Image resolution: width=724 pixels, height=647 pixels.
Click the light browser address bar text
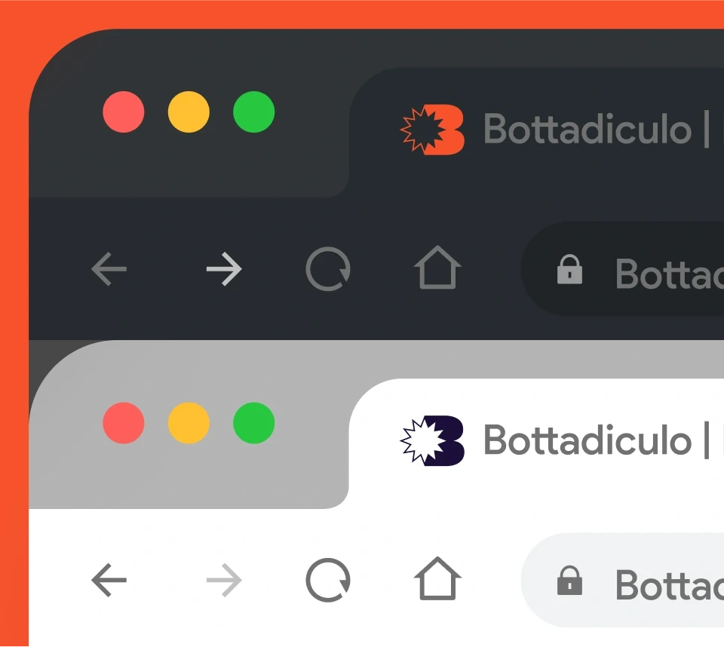[670, 585]
